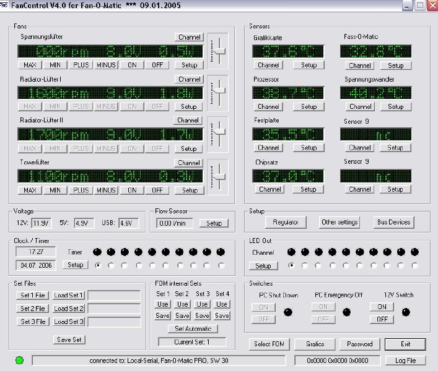
Task: Click the Set 3 file path field
Action: pyautogui.click(x=114, y=322)
